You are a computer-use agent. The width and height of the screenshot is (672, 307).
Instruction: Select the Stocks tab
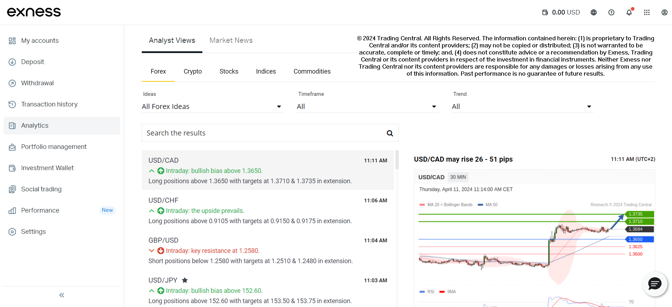pyautogui.click(x=229, y=71)
